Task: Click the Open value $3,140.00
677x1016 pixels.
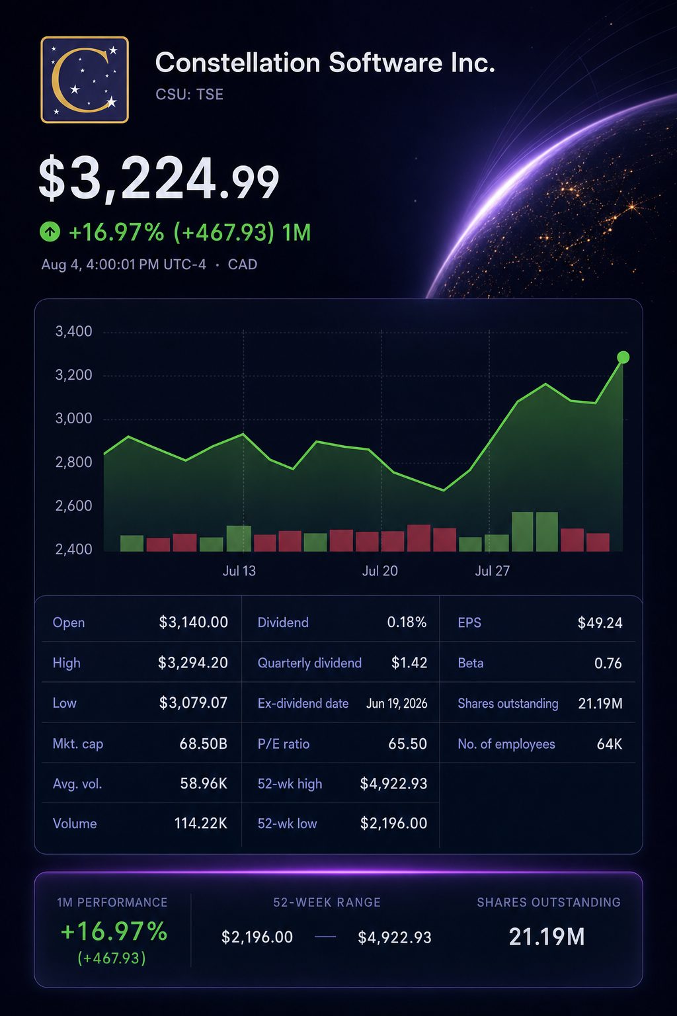Action: coord(194,622)
